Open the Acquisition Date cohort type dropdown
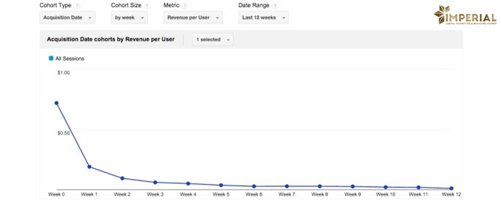Viewport: 501px width, 200px height. point(68,17)
